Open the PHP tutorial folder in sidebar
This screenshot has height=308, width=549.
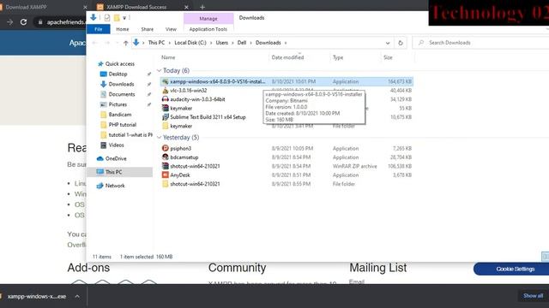(x=122, y=125)
